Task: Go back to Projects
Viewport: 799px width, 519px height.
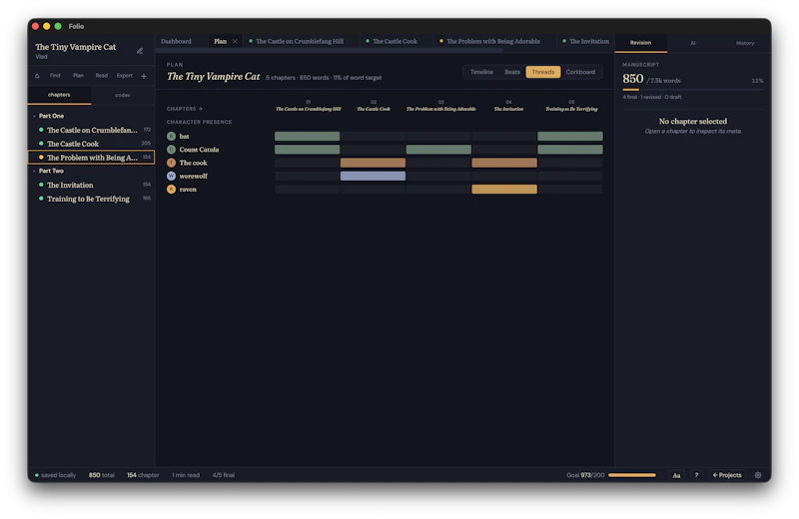Action: point(727,475)
